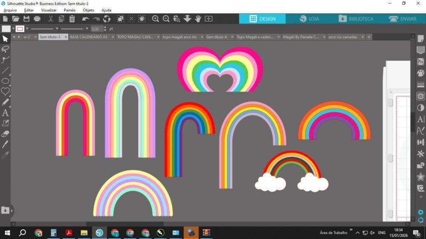Viewport: 426px width, 239px height.
Task: Open the Painéis menu
Action: coord(69,10)
